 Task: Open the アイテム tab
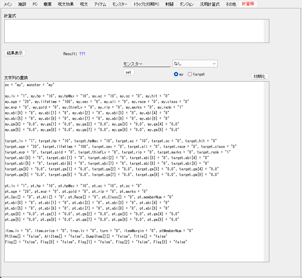click(x=100, y=4)
